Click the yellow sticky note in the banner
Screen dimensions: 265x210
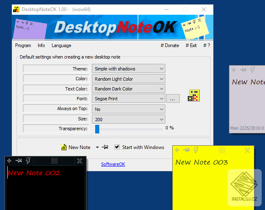(195, 28)
